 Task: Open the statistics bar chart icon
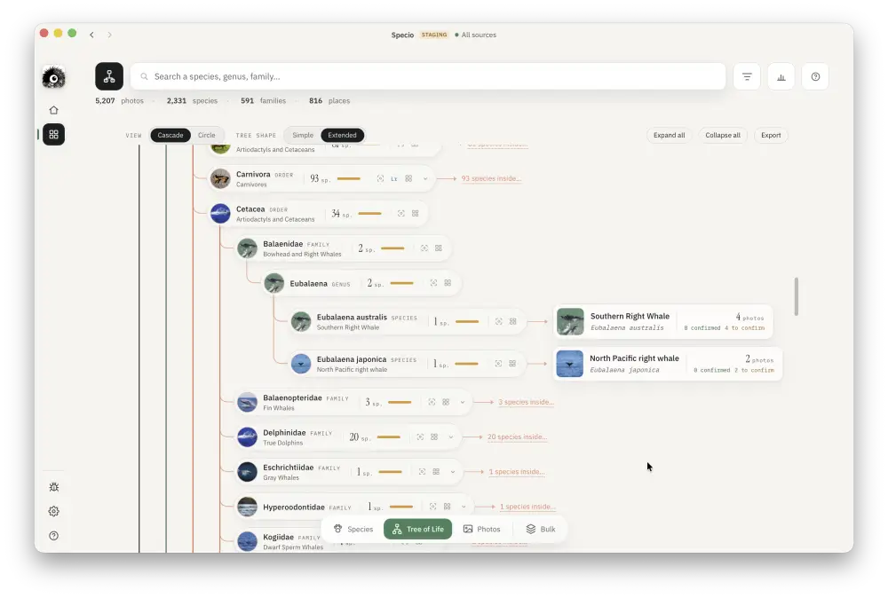(x=781, y=76)
